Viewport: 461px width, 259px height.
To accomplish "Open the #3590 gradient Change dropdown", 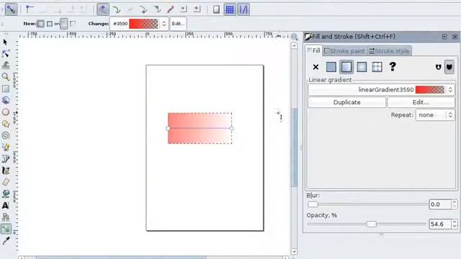I will pos(139,24).
